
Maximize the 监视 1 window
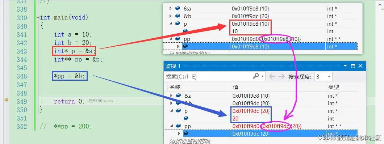(353, 66)
